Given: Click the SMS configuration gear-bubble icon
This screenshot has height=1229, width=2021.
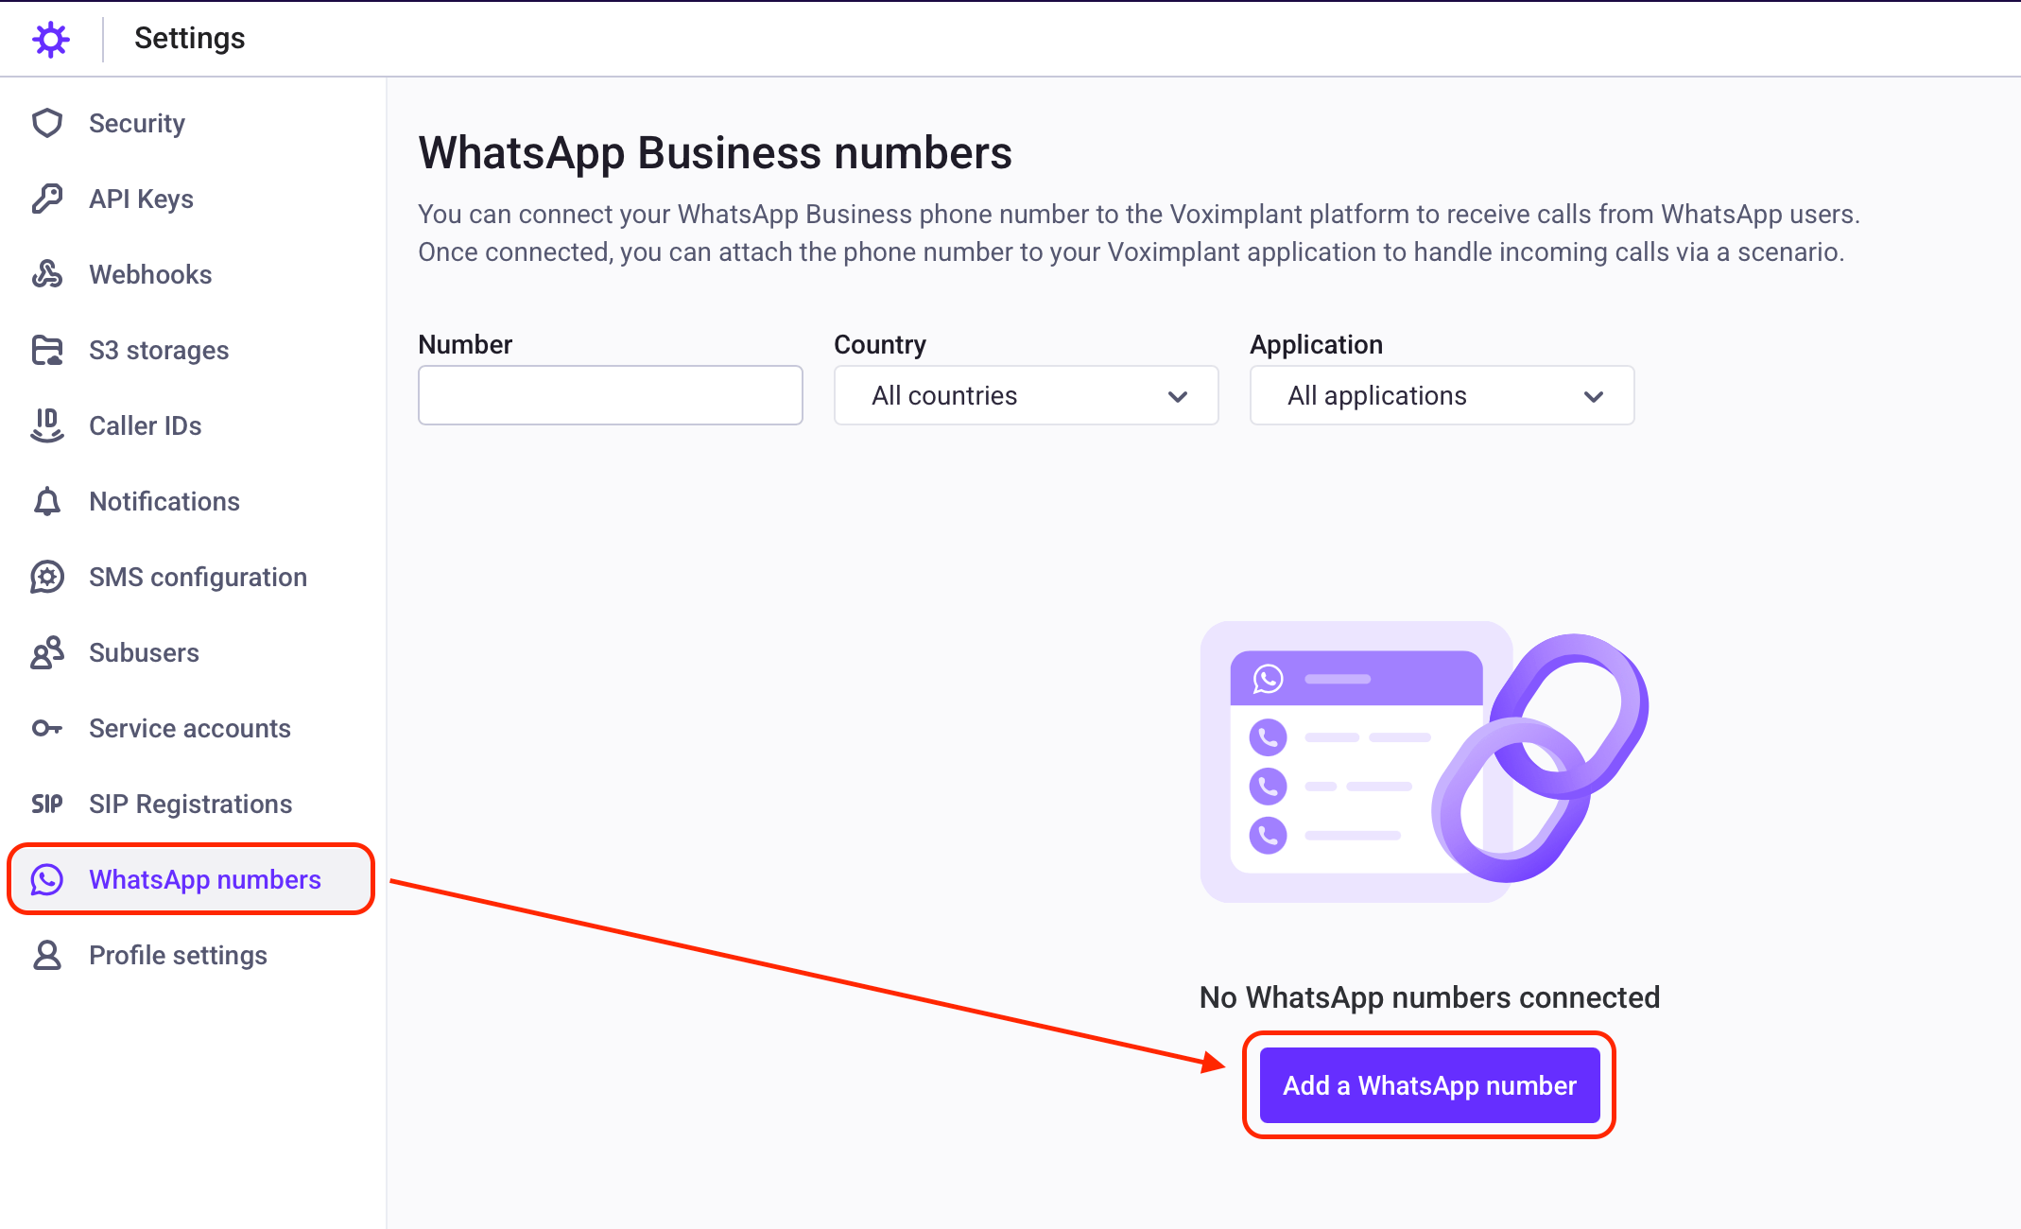Looking at the screenshot, I should pos(45,577).
